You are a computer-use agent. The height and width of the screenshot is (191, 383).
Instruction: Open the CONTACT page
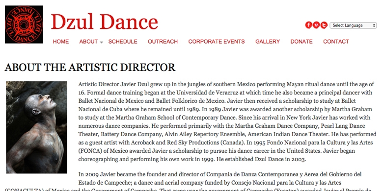[336, 42]
